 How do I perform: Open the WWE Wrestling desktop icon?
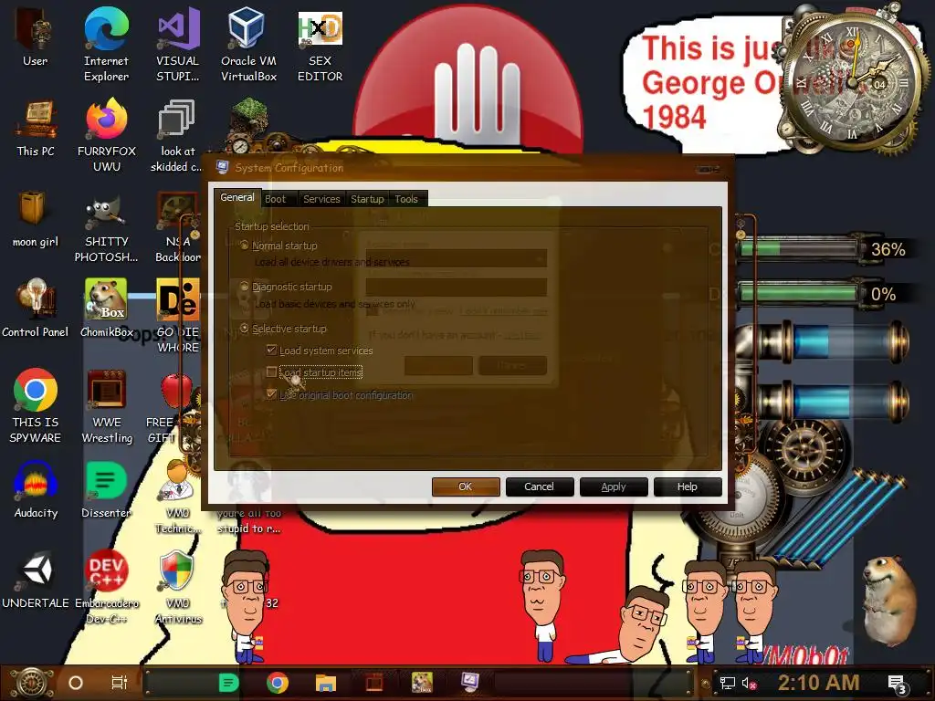click(x=107, y=405)
